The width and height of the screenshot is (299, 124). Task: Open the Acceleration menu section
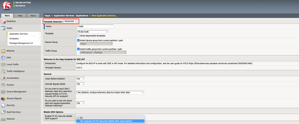[20, 78]
